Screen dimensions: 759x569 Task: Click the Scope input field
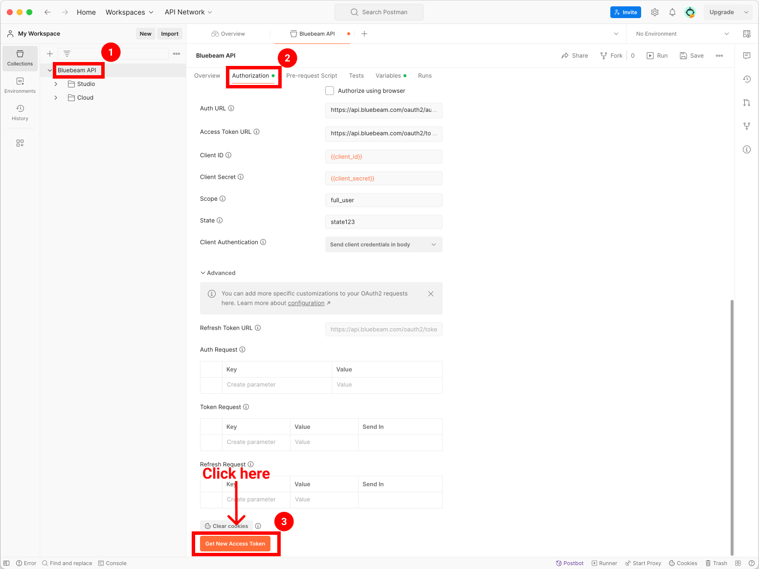coord(383,200)
